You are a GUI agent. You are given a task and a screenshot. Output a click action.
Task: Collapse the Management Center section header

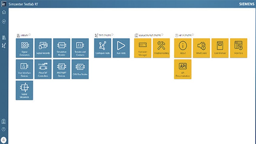coord(147,35)
